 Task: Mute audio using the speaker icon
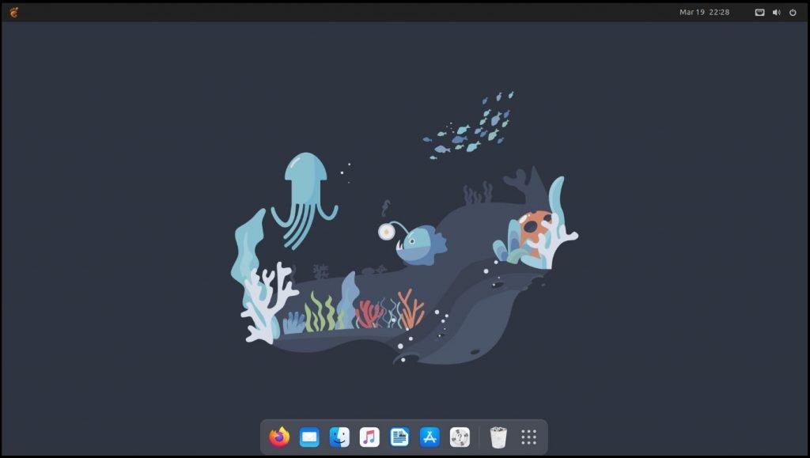click(775, 12)
